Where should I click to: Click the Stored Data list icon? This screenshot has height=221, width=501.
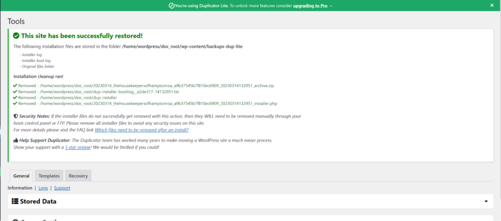[15, 201]
